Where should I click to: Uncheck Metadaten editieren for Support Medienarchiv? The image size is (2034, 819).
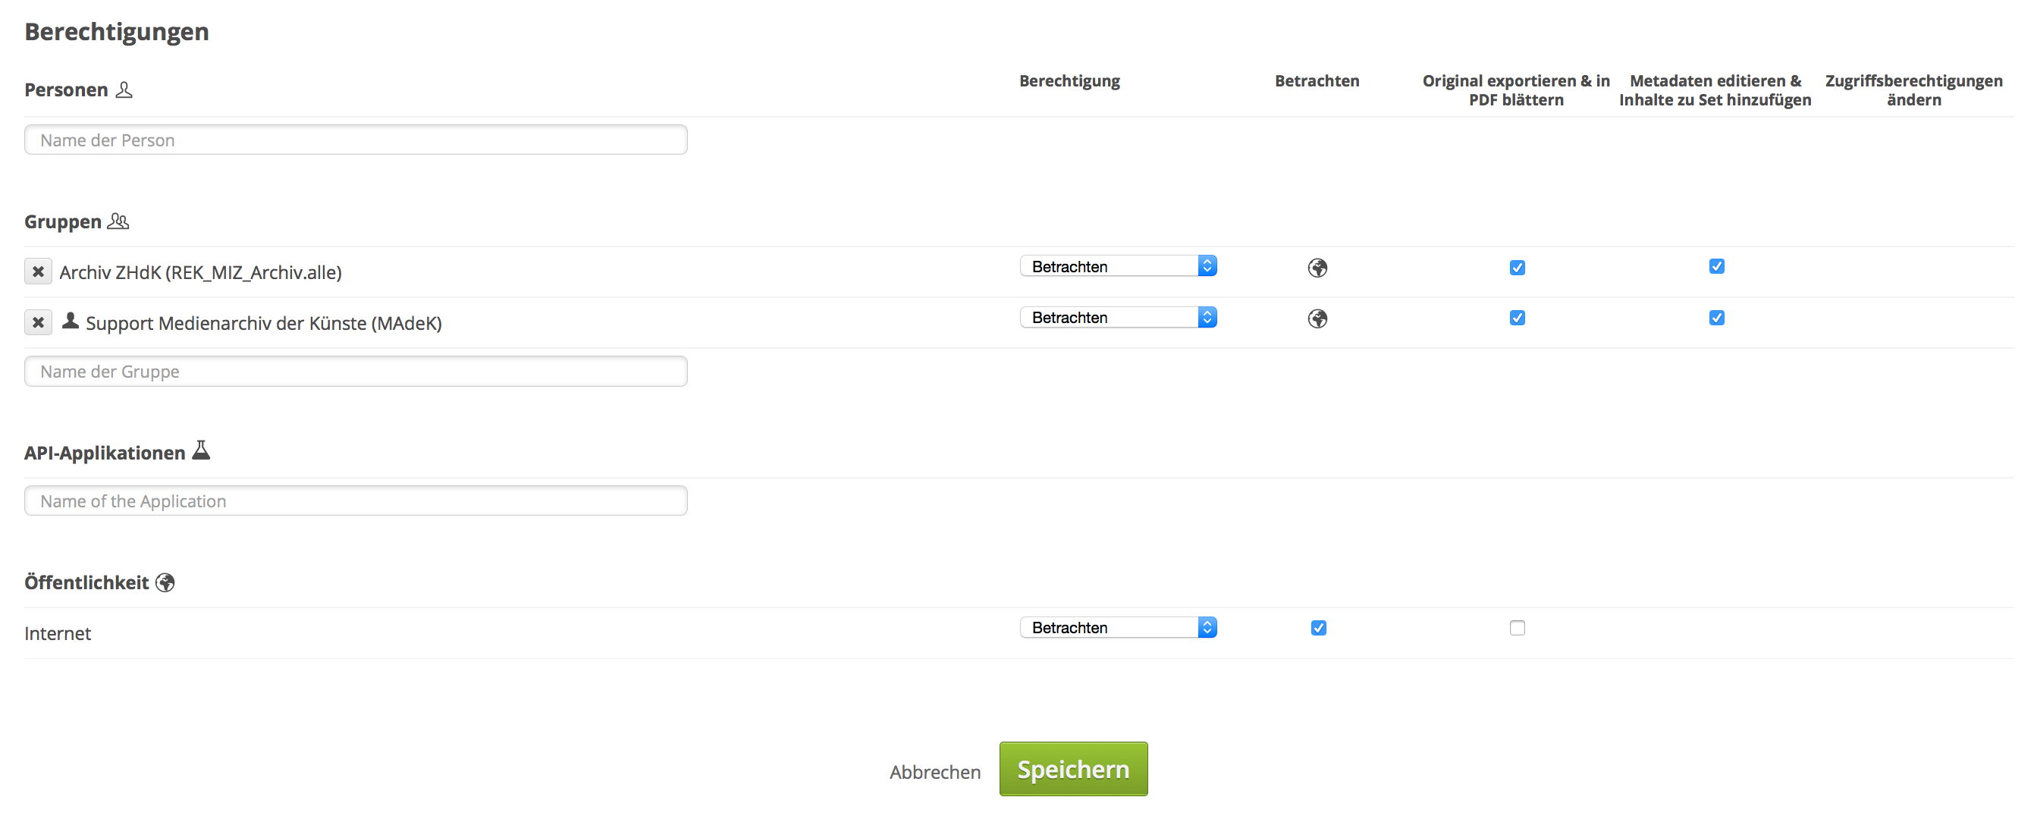(1715, 318)
